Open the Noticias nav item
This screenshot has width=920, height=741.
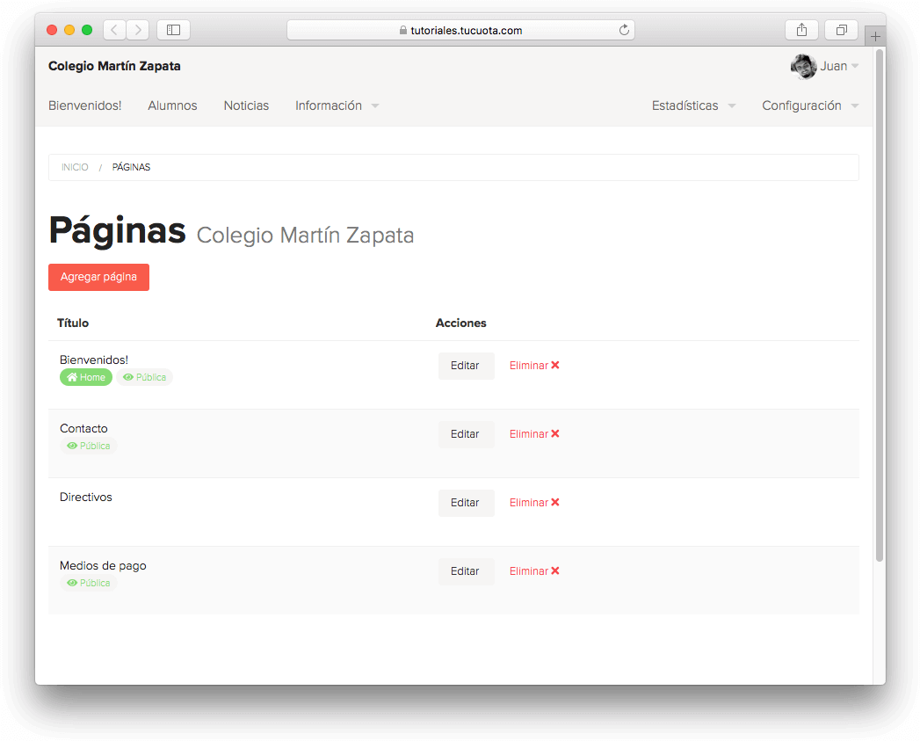pyautogui.click(x=246, y=105)
